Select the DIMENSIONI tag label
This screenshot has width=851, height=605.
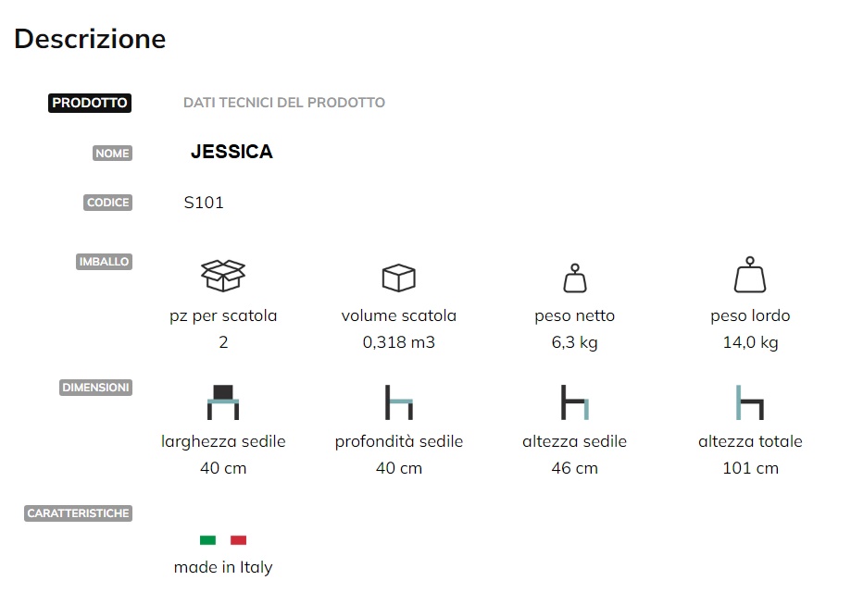95,388
